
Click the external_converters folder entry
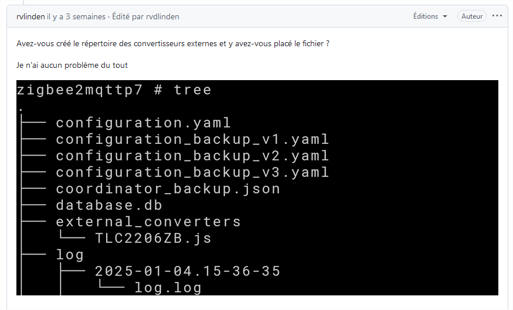tap(148, 222)
